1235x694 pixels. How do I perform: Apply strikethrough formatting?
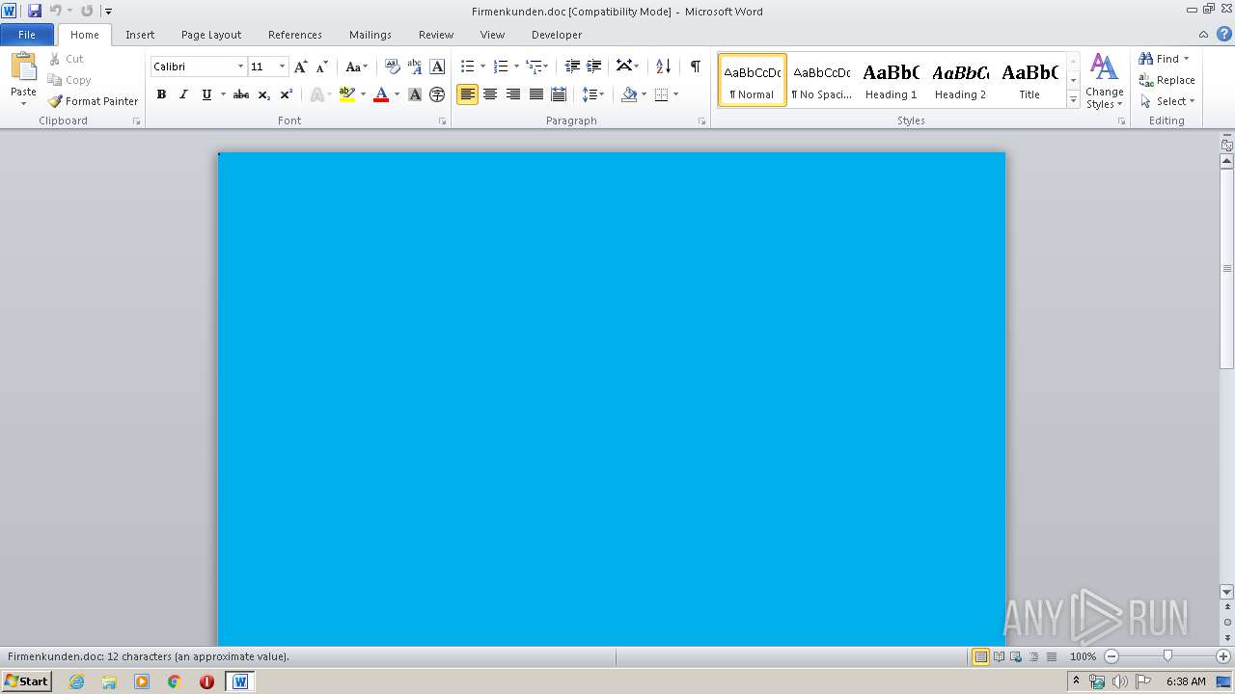click(x=241, y=94)
